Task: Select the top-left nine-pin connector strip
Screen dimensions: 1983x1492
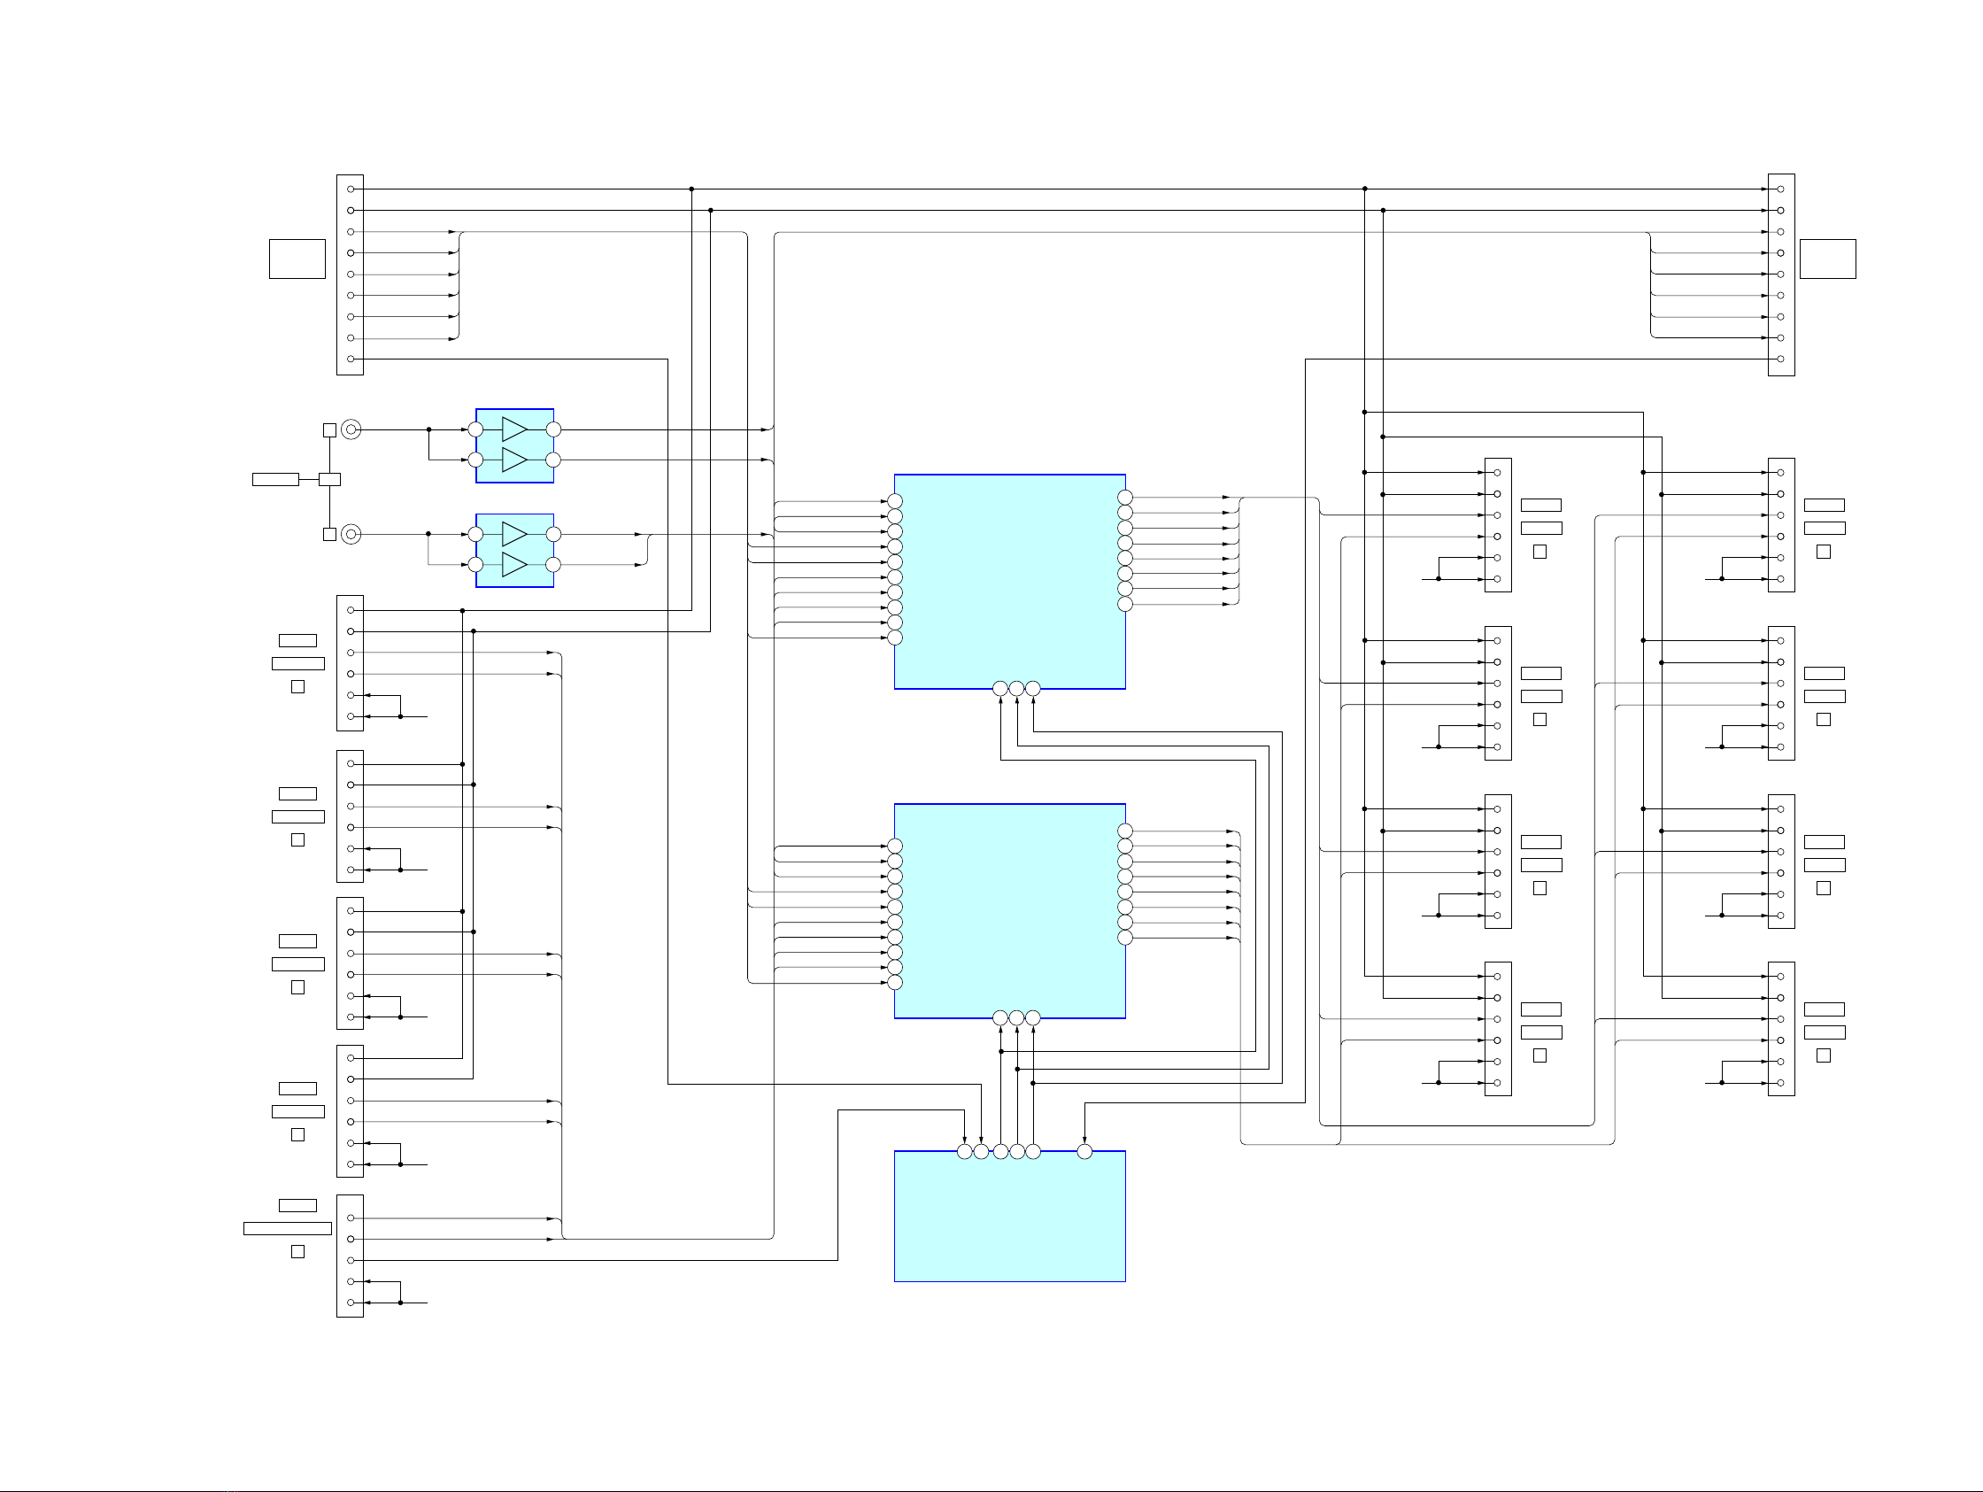Action: click(350, 274)
